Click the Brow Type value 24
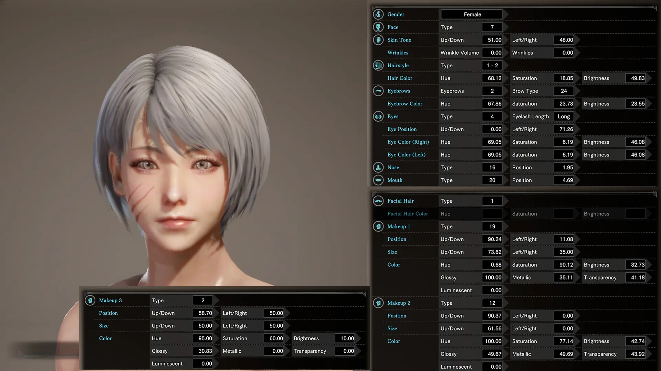Image resolution: width=661 pixels, height=371 pixels. coord(564,91)
